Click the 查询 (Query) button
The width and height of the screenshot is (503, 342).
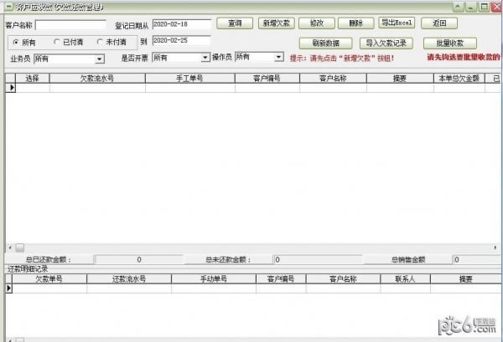235,23
